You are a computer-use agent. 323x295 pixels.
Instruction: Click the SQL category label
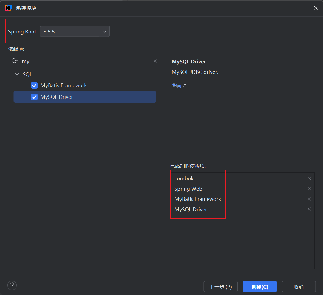[x=27, y=74]
